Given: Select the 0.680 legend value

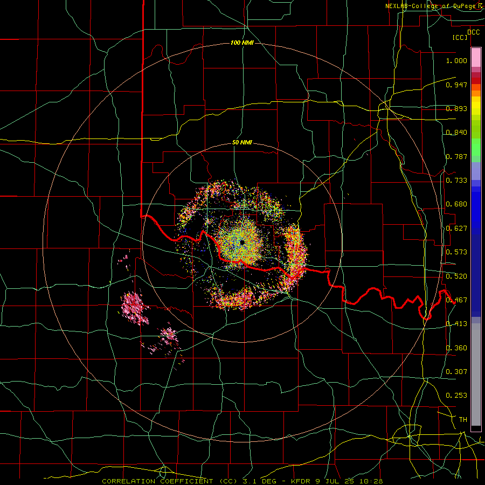Looking at the screenshot, I should pyautogui.click(x=456, y=204).
